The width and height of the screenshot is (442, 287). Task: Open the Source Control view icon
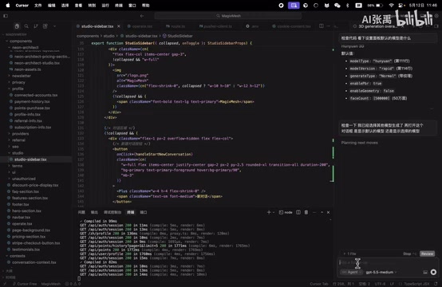[36, 26]
